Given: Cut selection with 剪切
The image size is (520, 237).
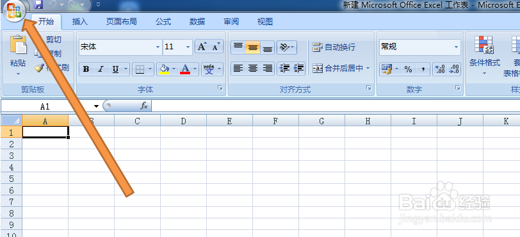Looking at the screenshot, I should point(53,40).
